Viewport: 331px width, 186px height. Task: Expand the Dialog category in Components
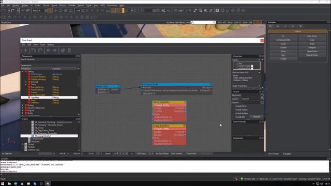(x=23, y=105)
